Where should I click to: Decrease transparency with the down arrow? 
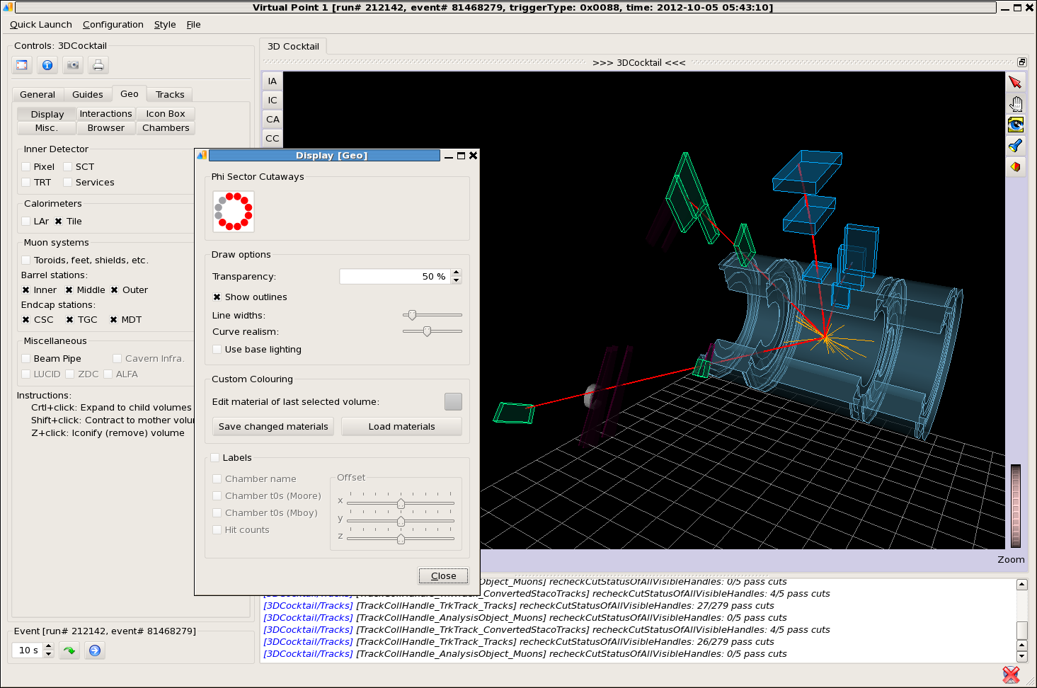pyautogui.click(x=457, y=280)
